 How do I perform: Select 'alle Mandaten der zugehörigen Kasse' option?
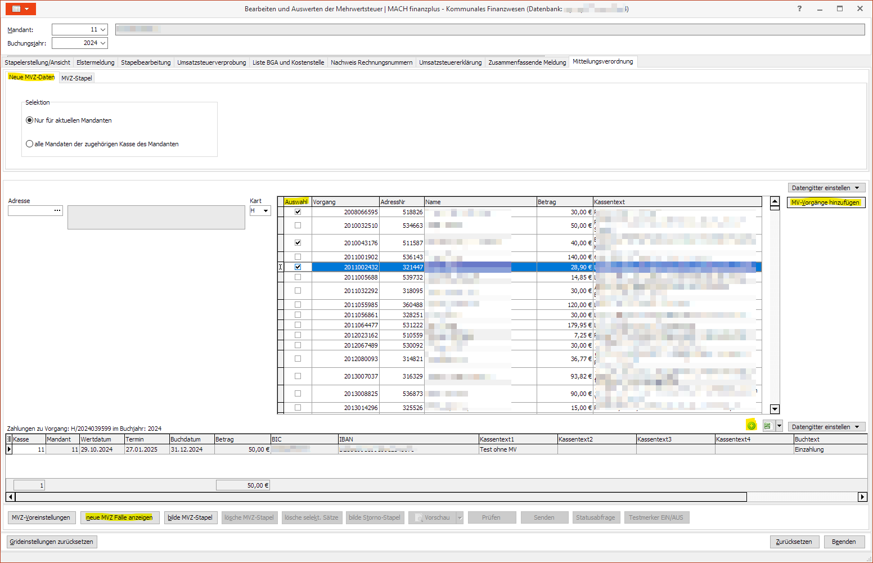point(30,144)
